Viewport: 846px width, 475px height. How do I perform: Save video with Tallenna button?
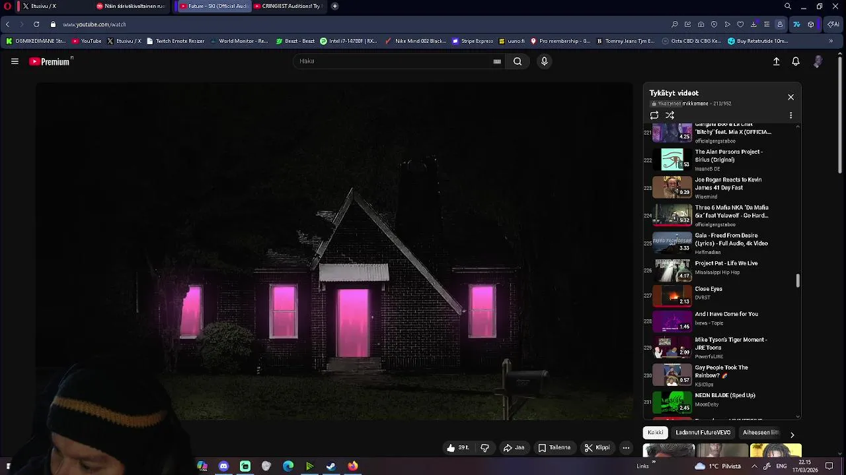click(x=554, y=448)
